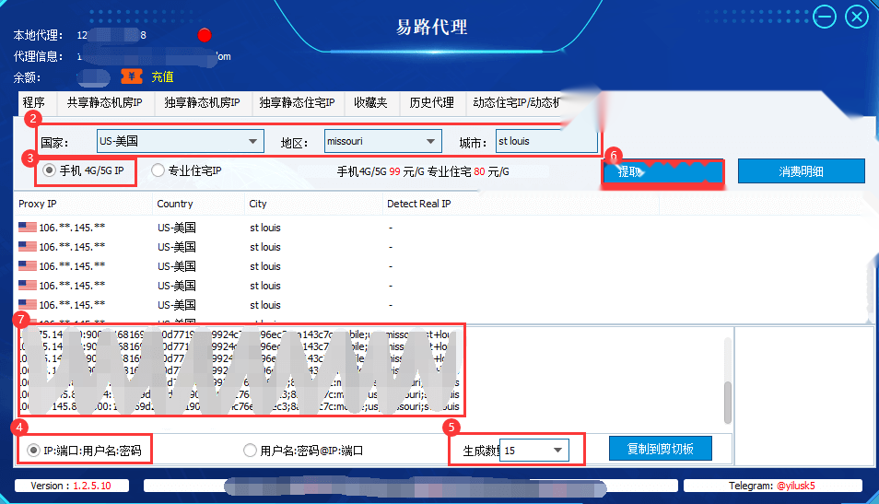This screenshot has width=879, height=504.
Task: Minimize the 易路代理 window
Action: click(x=825, y=17)
